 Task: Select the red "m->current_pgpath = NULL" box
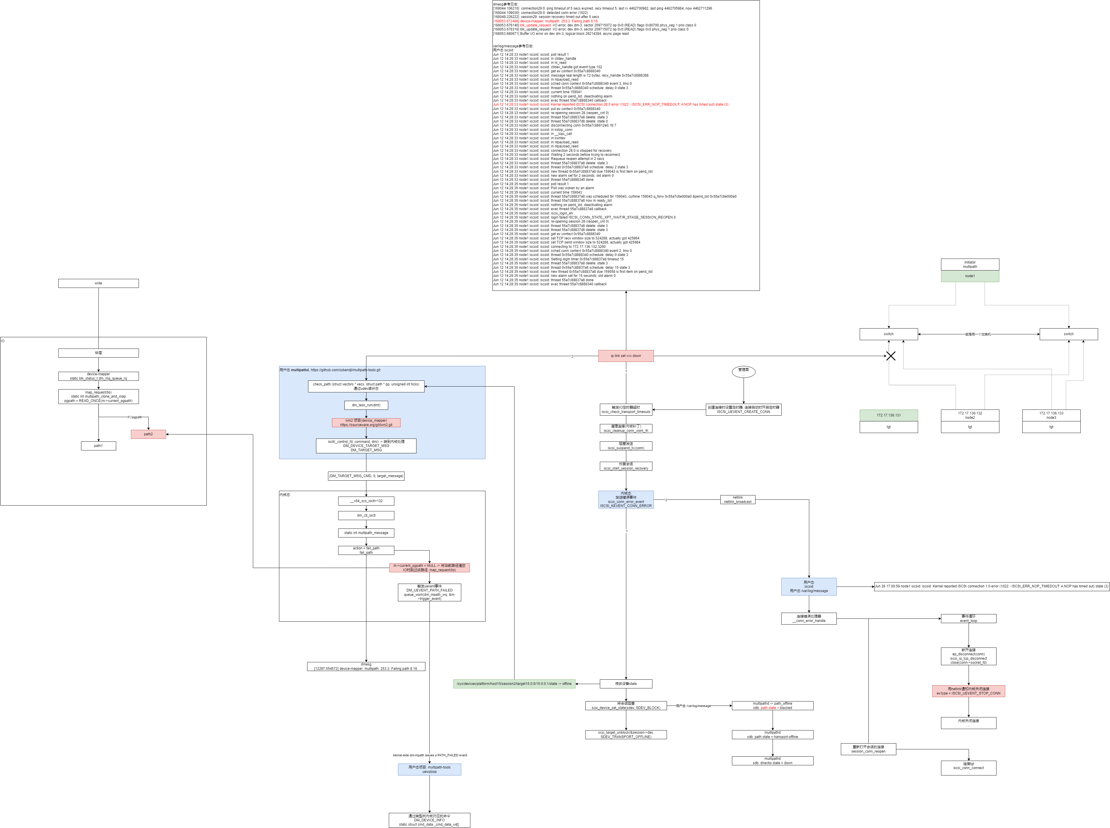(429, 567)
